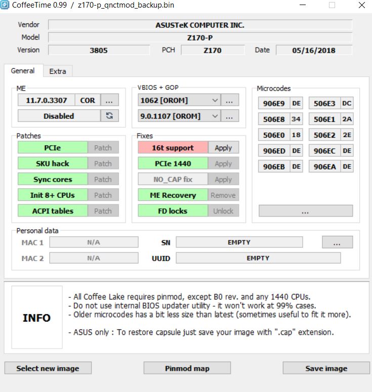Expand the 1062 [OROM] VBIOS dropdown
372x392 pixels.
click(215, 100)
